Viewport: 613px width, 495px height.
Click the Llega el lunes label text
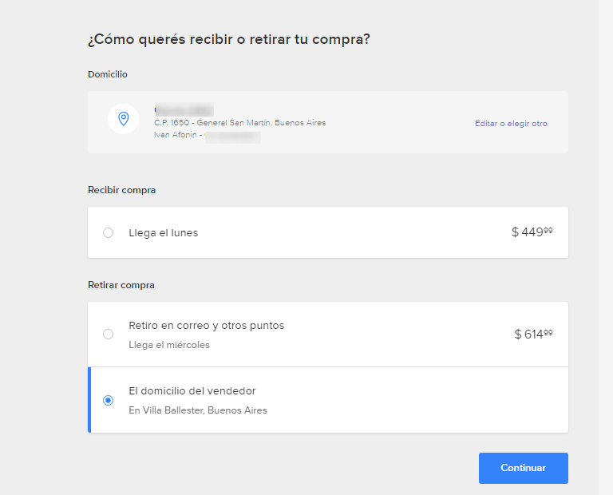point(164,233)
